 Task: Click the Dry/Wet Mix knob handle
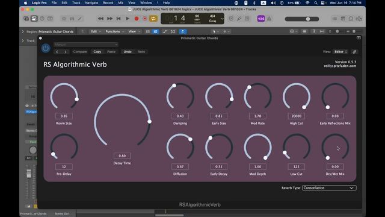point(328,158)
